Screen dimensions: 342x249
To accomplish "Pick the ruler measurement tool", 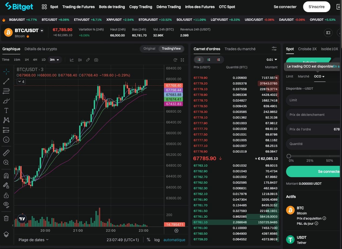I will [6, 153].
